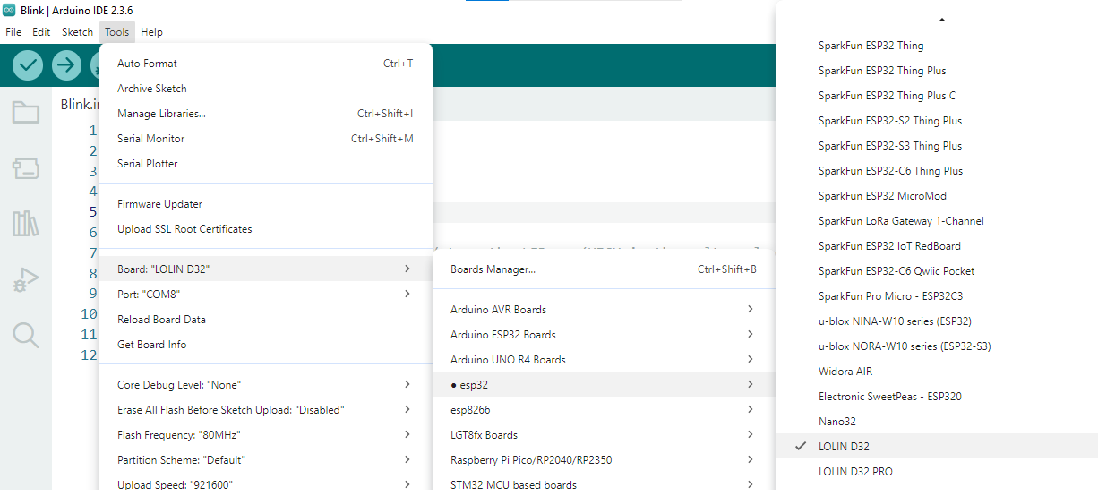Choose the LOLIN D32 PRO board
Screen dimensions: 1098x496
coord(854,471)
